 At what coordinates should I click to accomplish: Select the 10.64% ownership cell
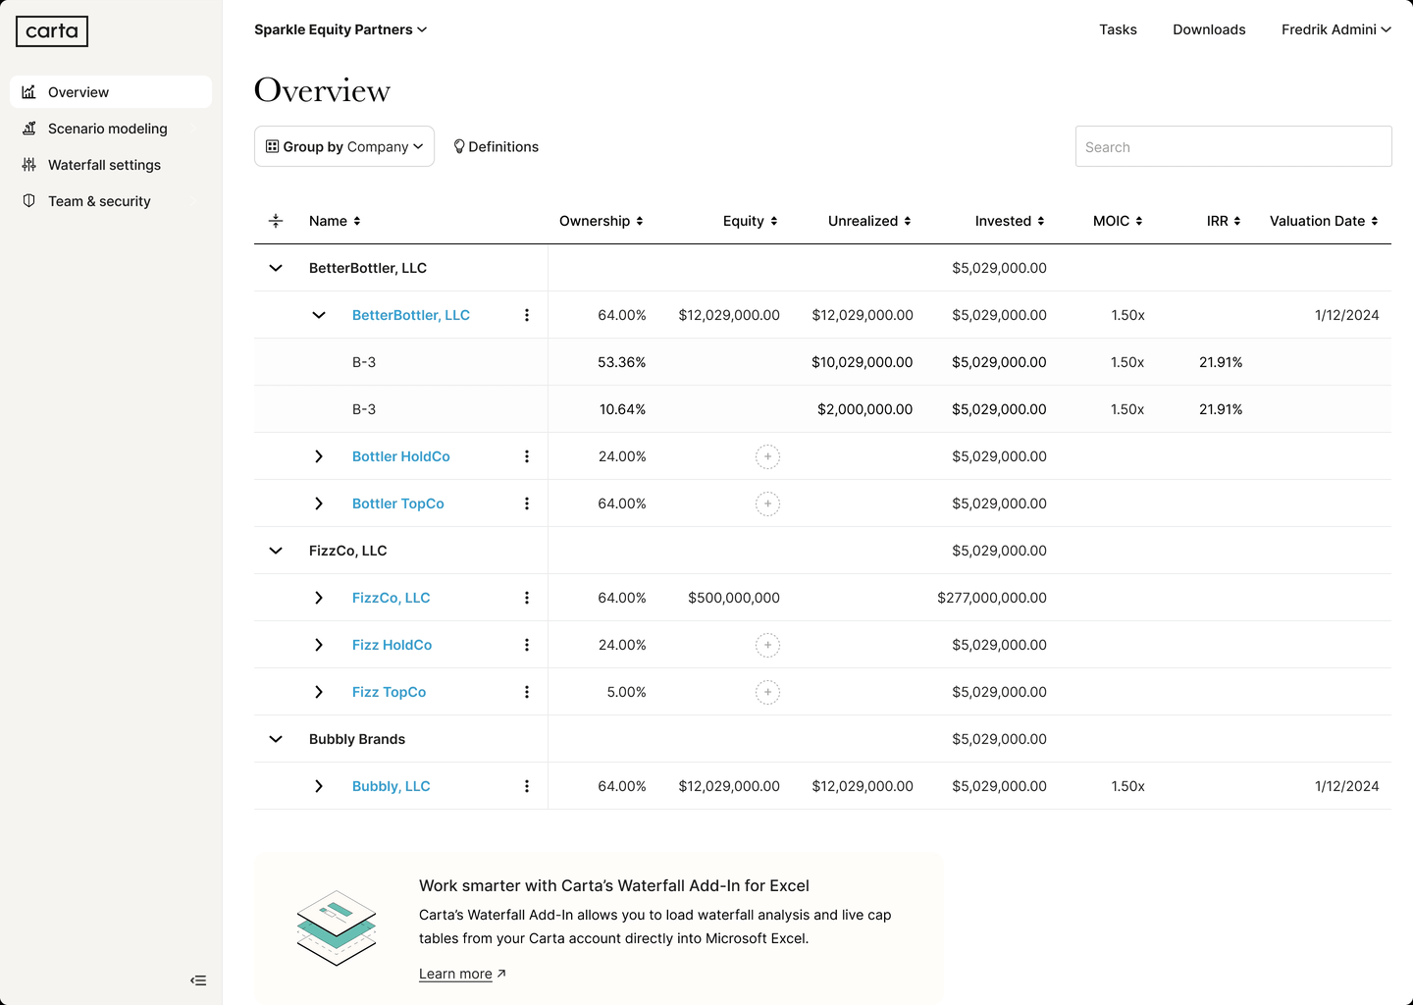tap(623, 409)
